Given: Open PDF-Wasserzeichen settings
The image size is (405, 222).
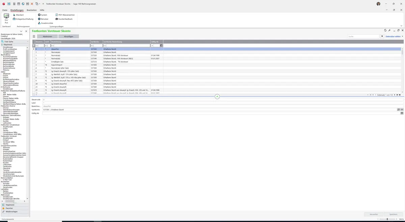Looking at the screenshot, I should tap(65, 15).
